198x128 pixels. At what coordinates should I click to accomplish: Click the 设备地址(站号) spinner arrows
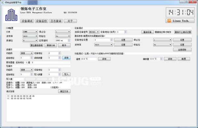click(x=125, y=32)
